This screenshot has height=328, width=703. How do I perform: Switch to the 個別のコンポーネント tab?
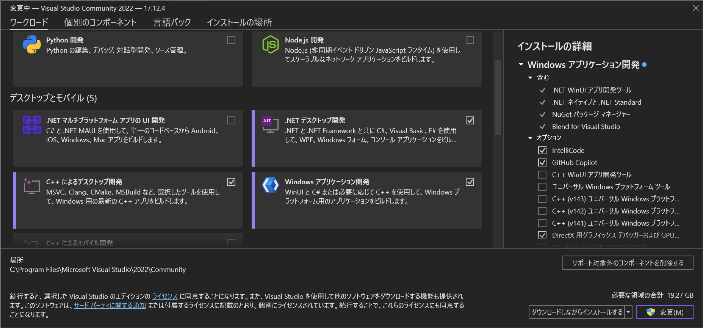coord(100,22)
